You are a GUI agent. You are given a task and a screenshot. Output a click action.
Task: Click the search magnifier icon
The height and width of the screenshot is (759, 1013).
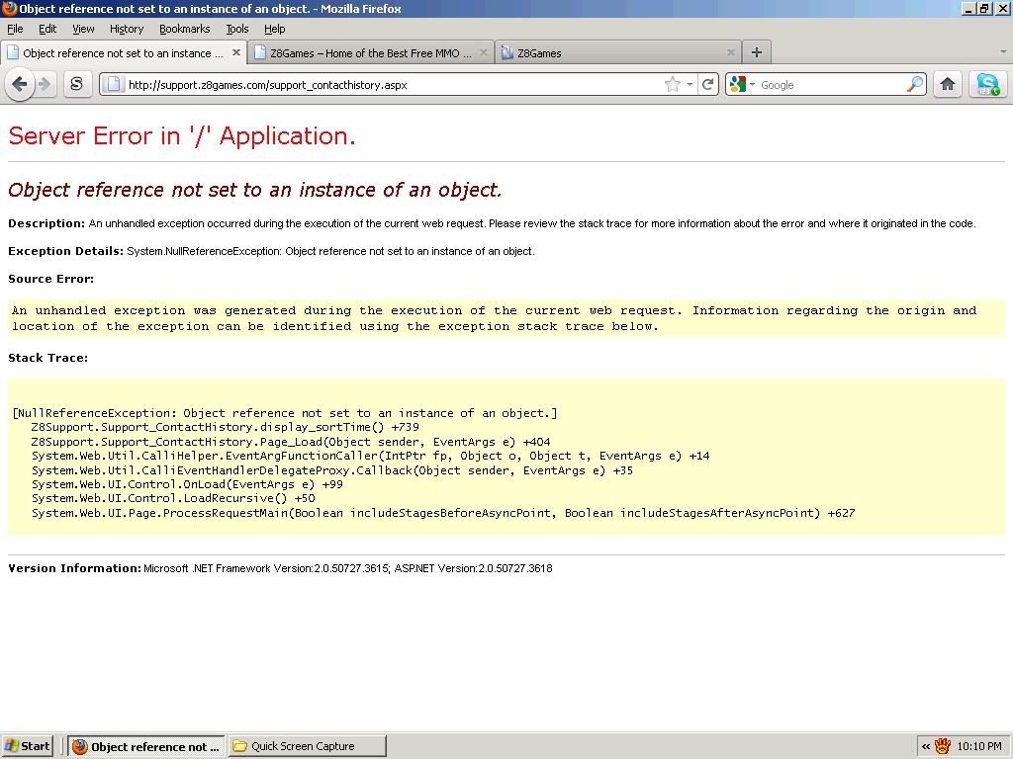(915, 85)
